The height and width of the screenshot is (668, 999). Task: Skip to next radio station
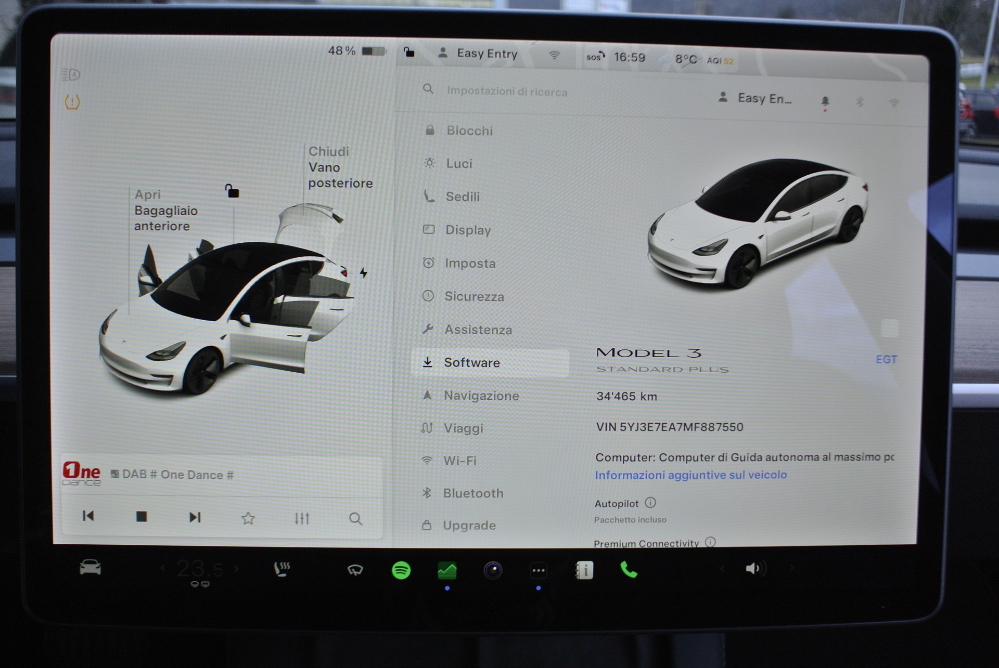[195, 517]
